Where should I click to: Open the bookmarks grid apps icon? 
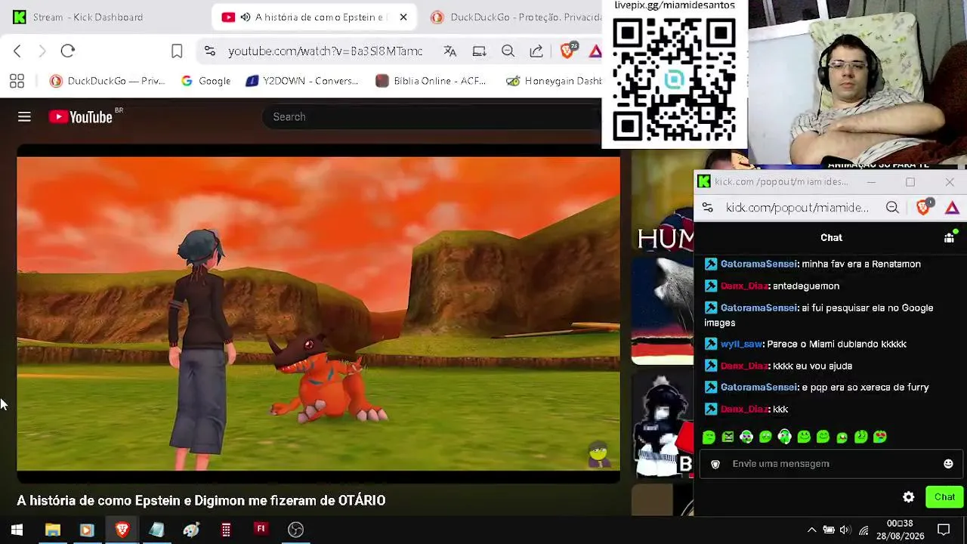(17, 81)
